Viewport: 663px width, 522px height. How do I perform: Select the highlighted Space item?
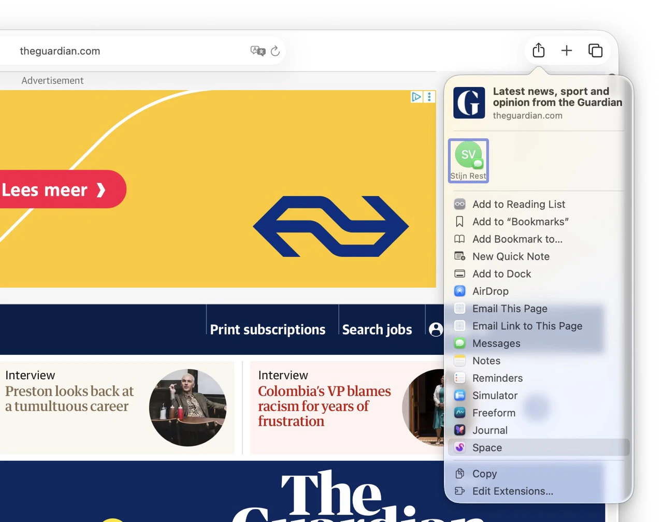coord(539,447)
